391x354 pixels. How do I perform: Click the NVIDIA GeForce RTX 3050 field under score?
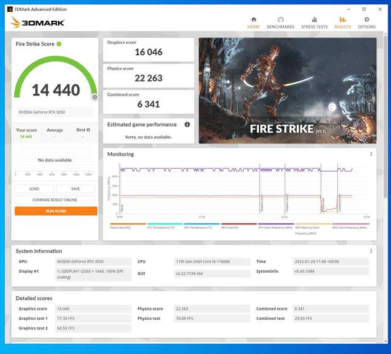55,112
